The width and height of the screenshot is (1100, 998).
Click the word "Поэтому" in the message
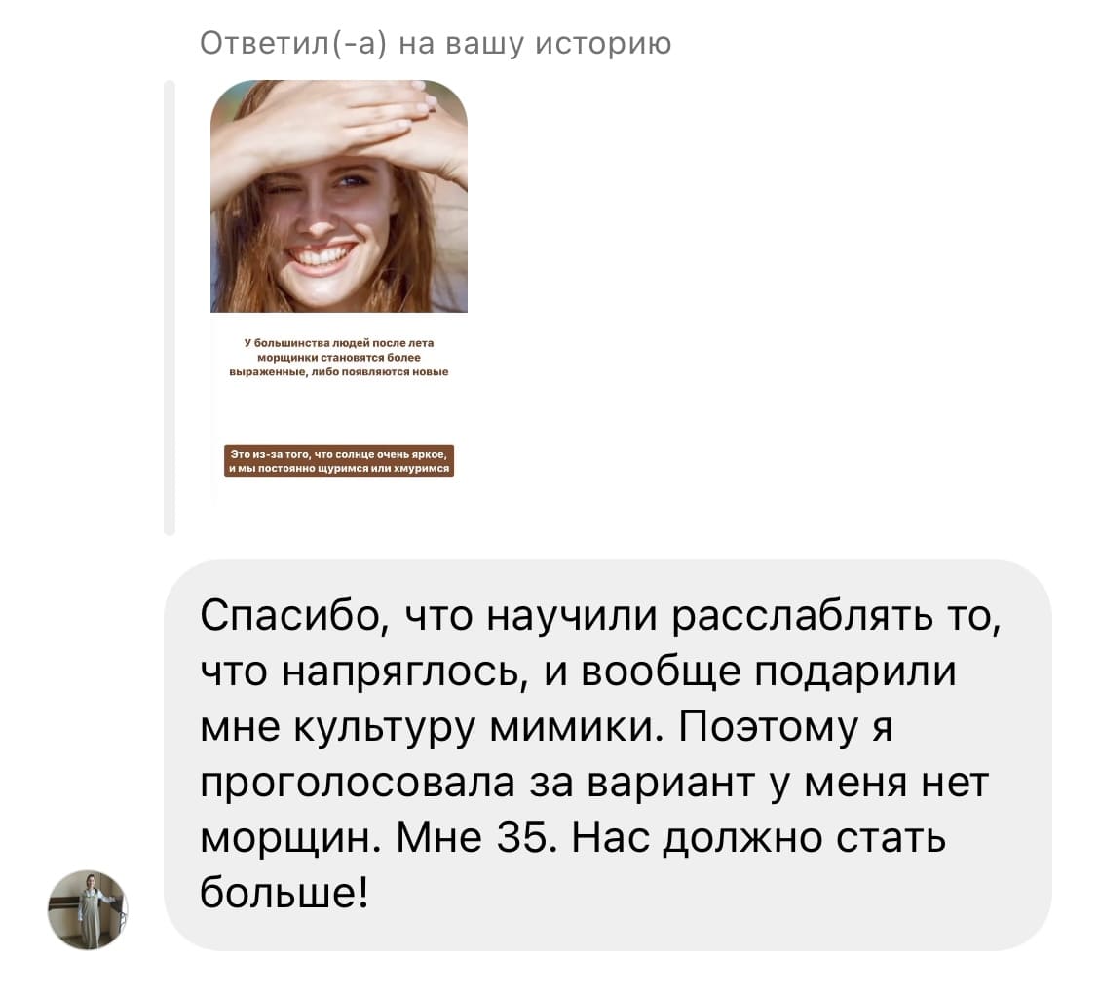click(x=768, y=727)
